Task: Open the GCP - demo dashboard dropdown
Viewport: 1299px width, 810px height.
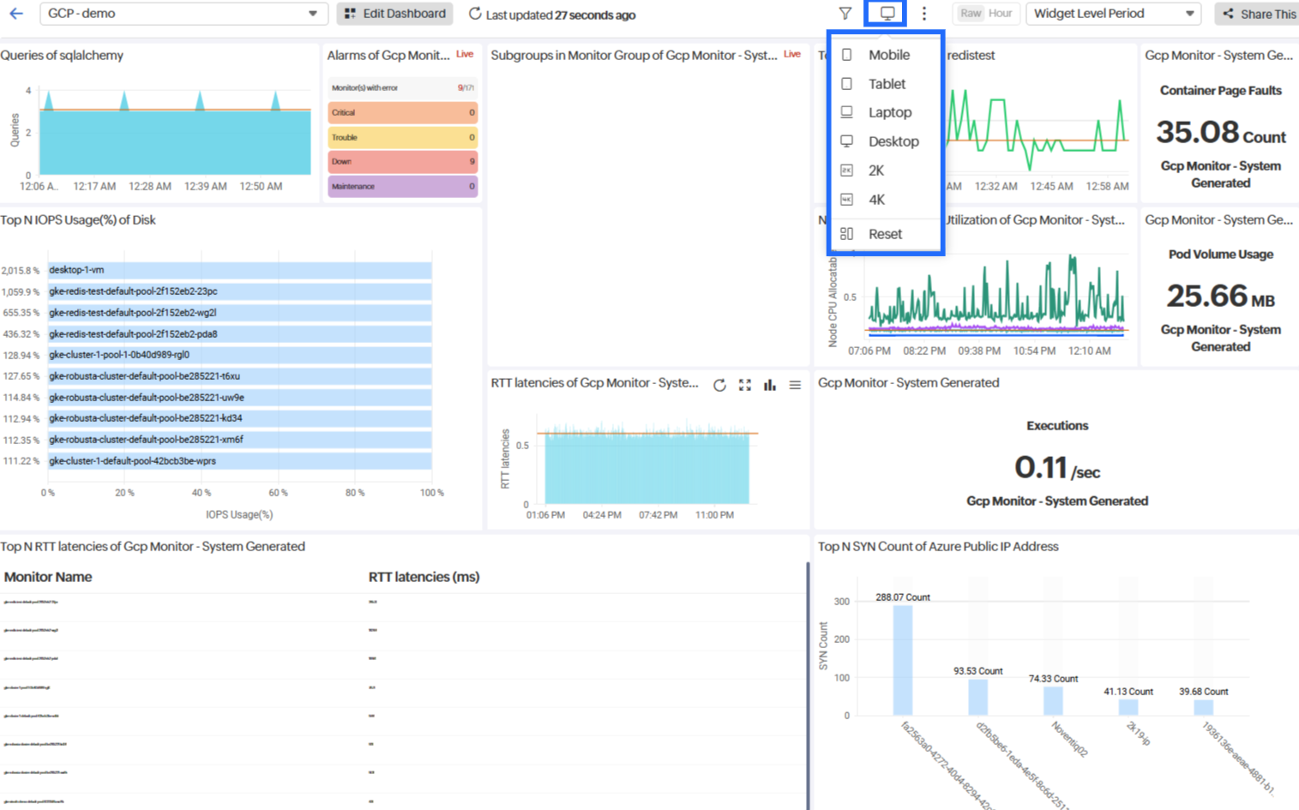Action: tap(183, 14)
